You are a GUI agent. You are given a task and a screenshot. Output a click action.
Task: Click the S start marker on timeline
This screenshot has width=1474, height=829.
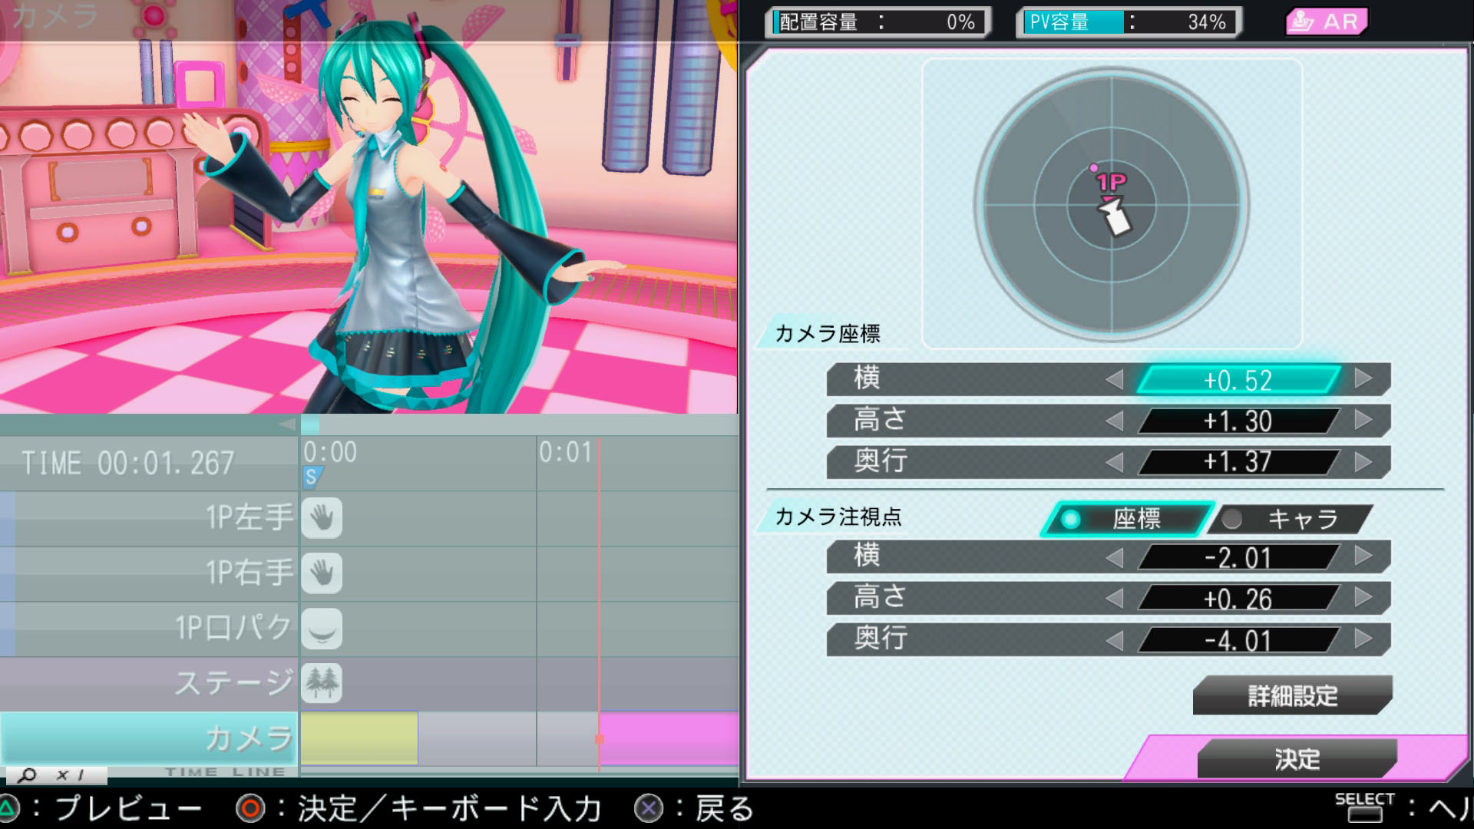[x=312, y=477]
